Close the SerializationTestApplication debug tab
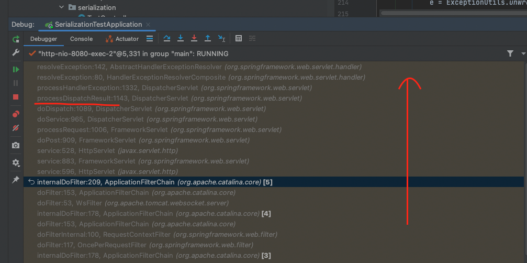Image resolution: width=527 pixels, height=263 pixels. 148,25
